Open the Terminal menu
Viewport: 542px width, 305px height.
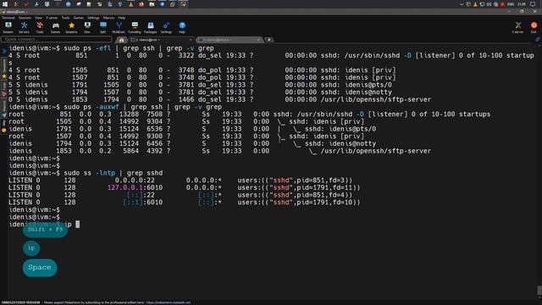click(8, 18)
